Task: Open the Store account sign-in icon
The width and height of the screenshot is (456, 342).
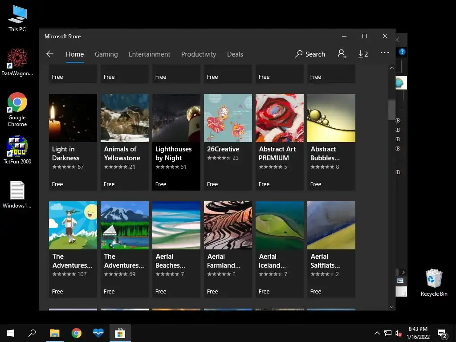Action: [342, 54]
